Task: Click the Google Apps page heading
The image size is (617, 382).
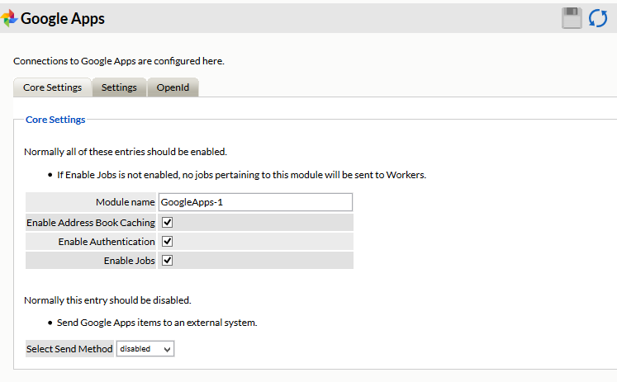Action: pos(63,18)
